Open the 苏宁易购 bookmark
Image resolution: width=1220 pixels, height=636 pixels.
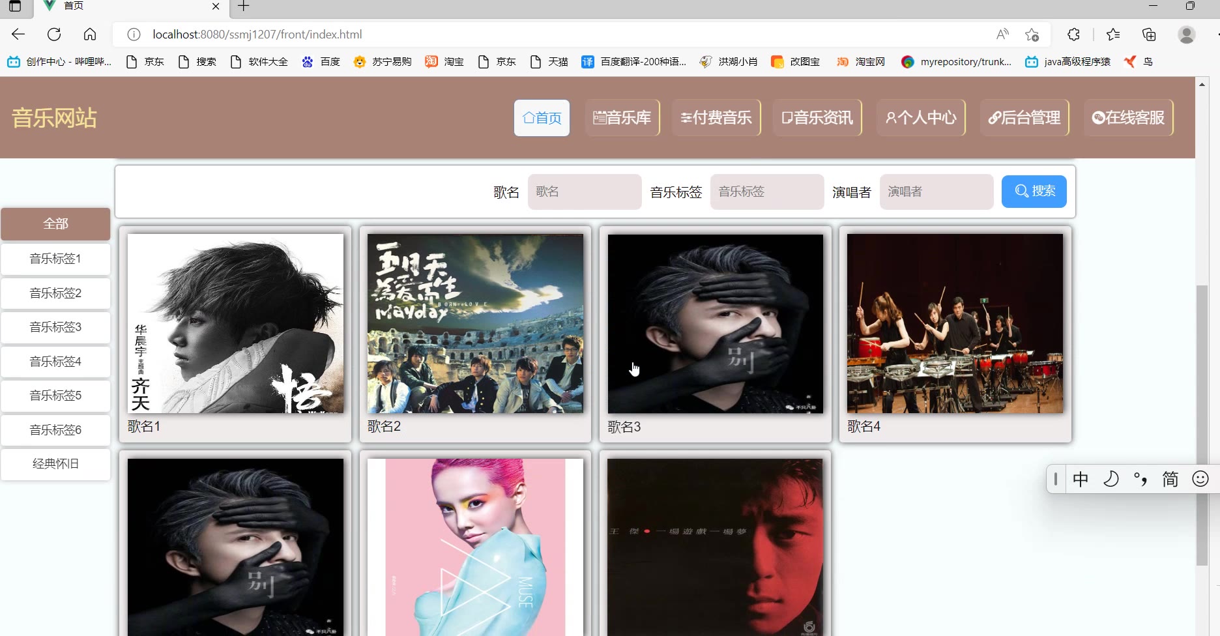click(x=383, y=62)
